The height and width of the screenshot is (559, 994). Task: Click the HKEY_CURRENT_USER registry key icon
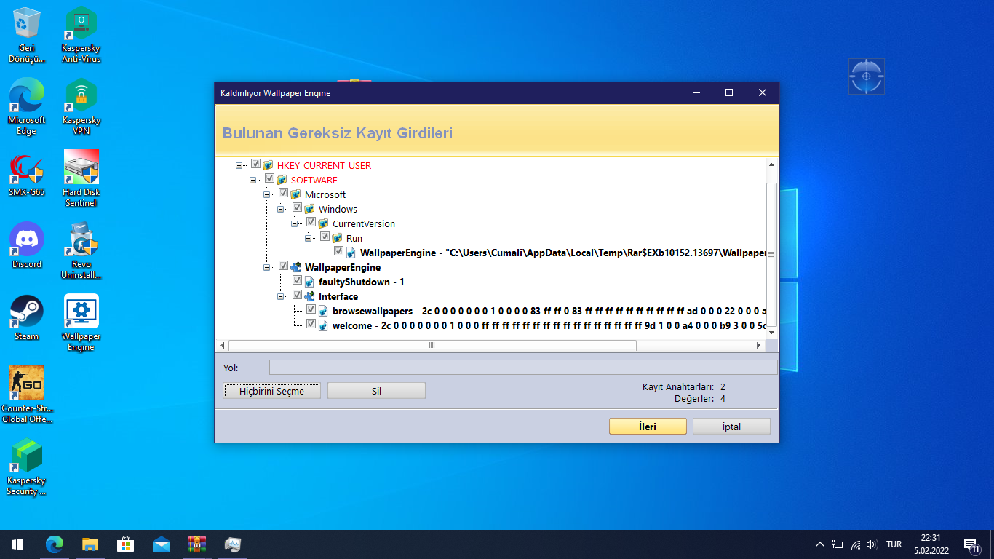268,165
